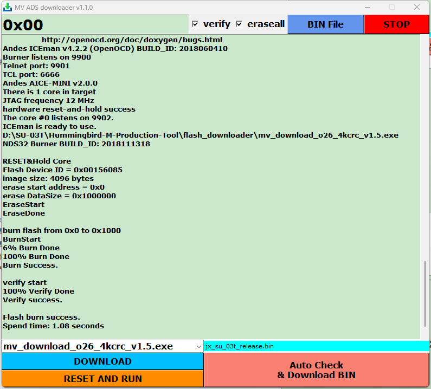
Task: Click the openocd.org bugs URL in the log
Action: click(132, 40)
